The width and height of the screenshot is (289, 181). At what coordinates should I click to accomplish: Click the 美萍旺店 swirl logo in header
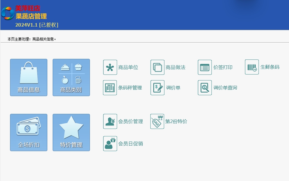(7, 13)
